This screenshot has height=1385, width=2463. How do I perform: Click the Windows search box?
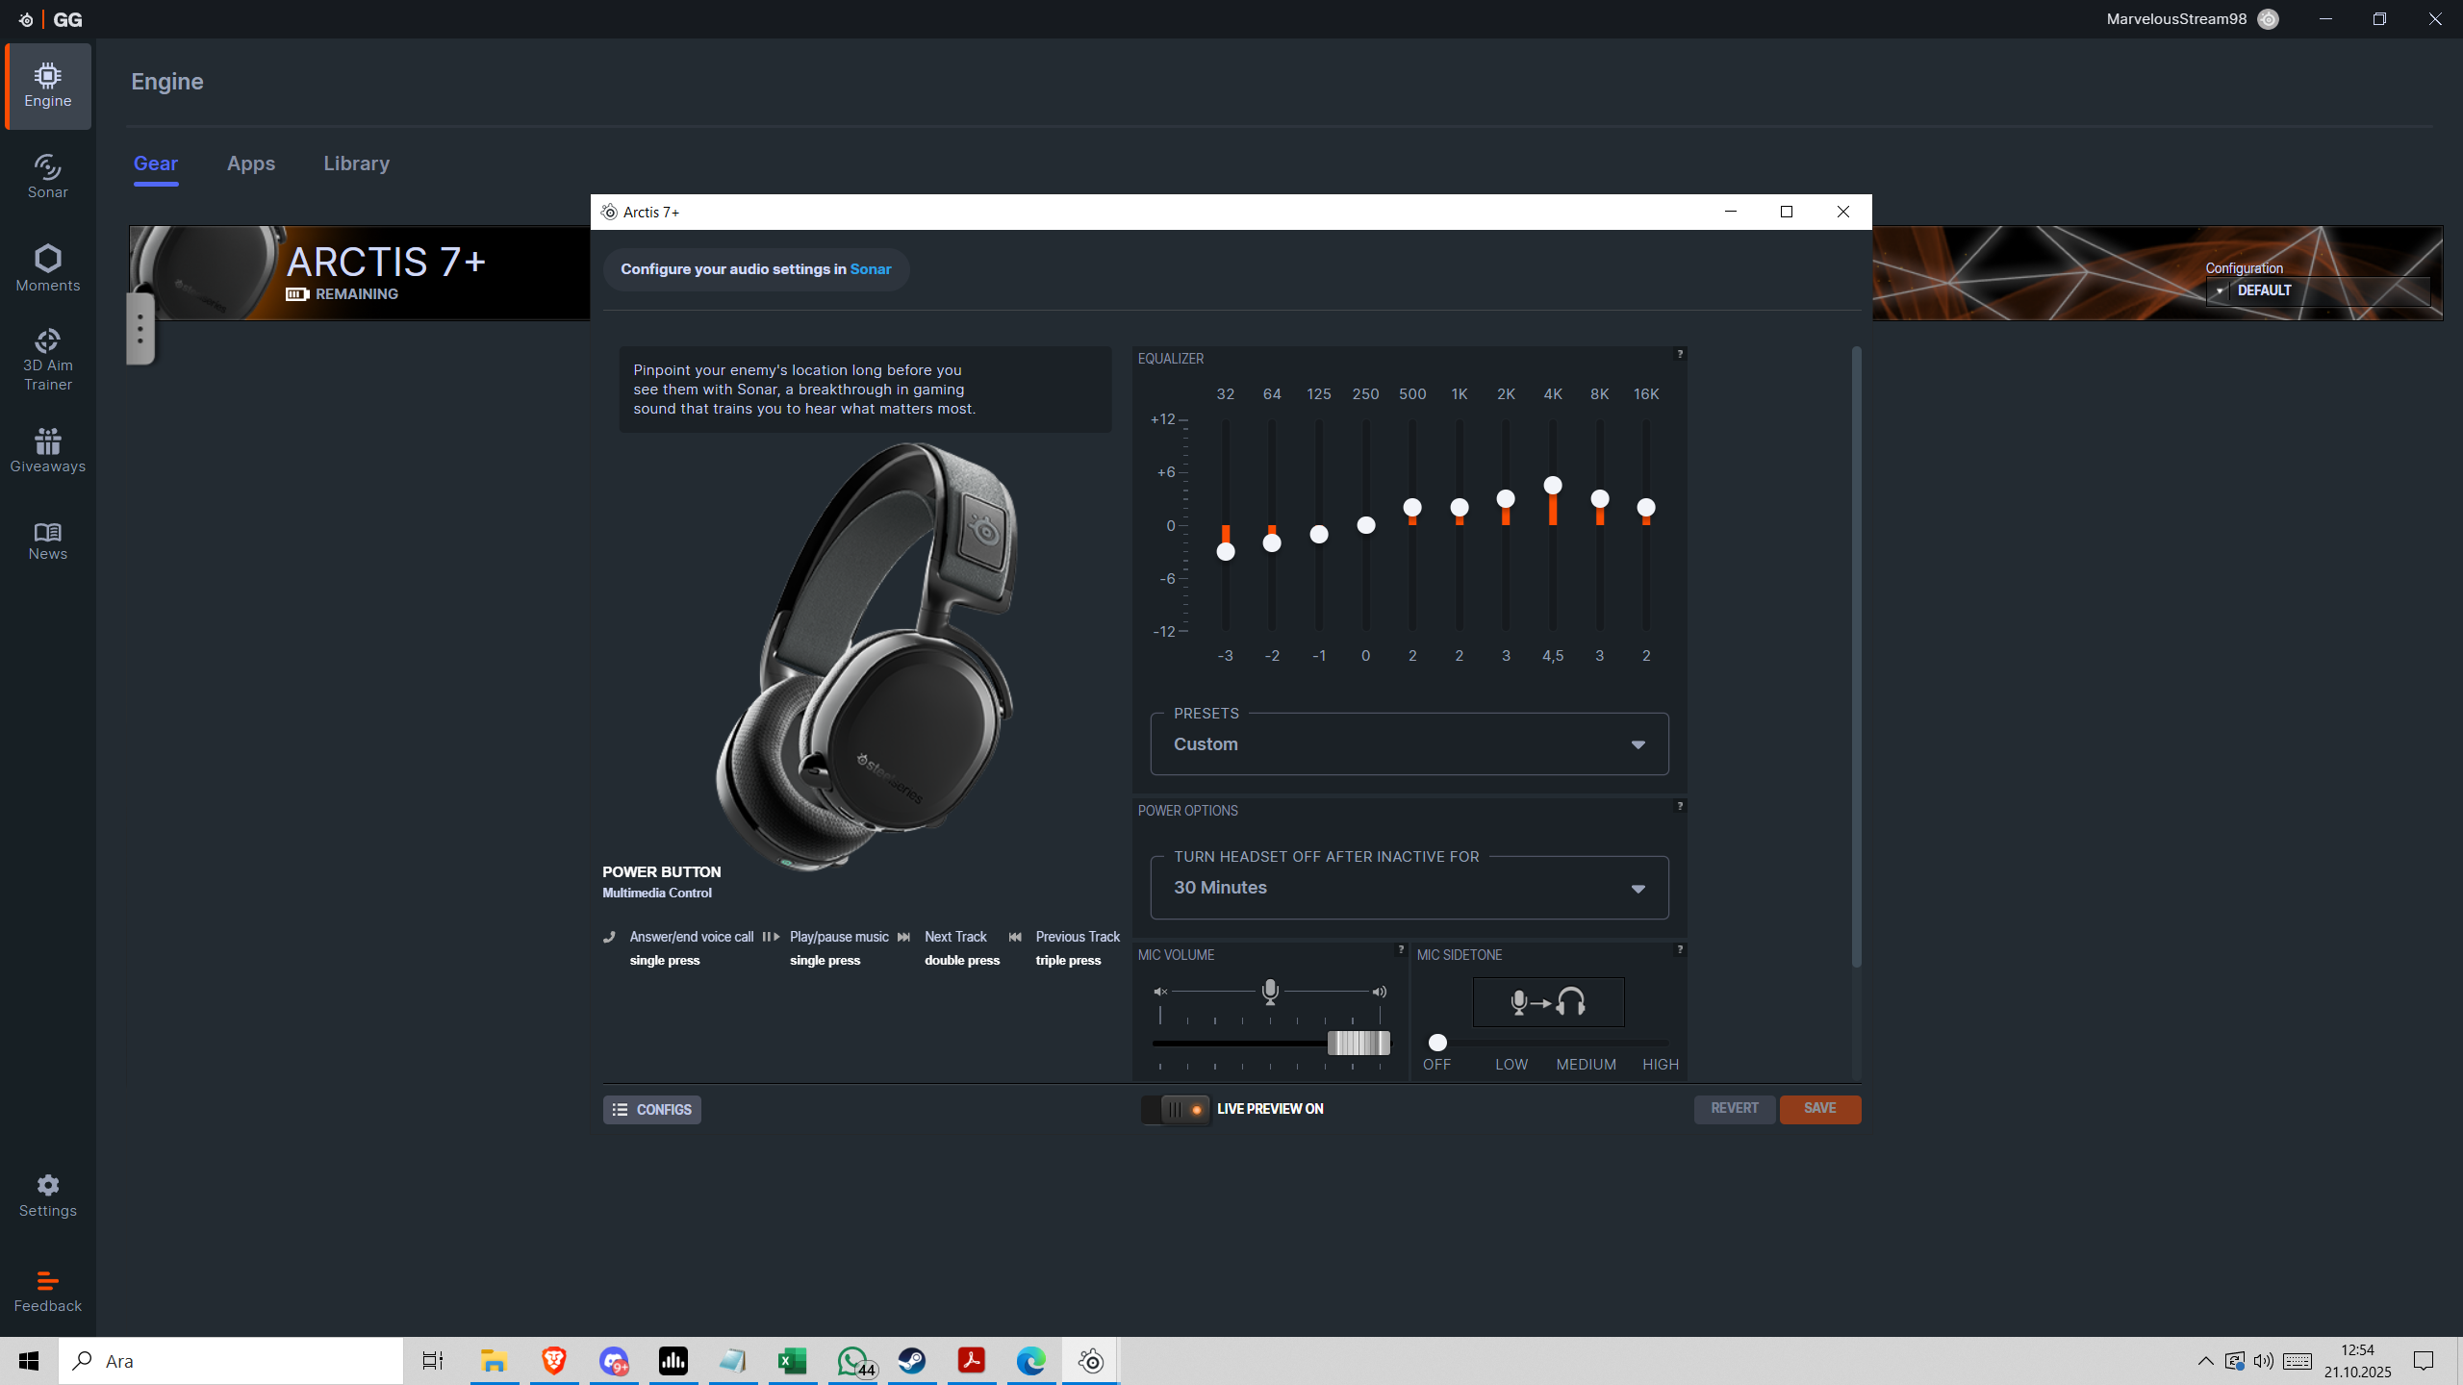(x=231, y=1361)
